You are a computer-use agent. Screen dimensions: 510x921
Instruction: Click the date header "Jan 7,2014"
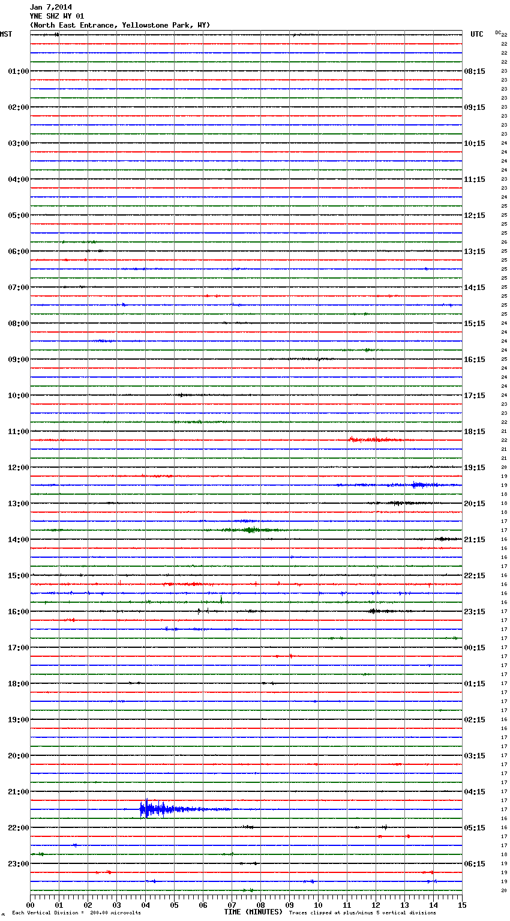50,7
